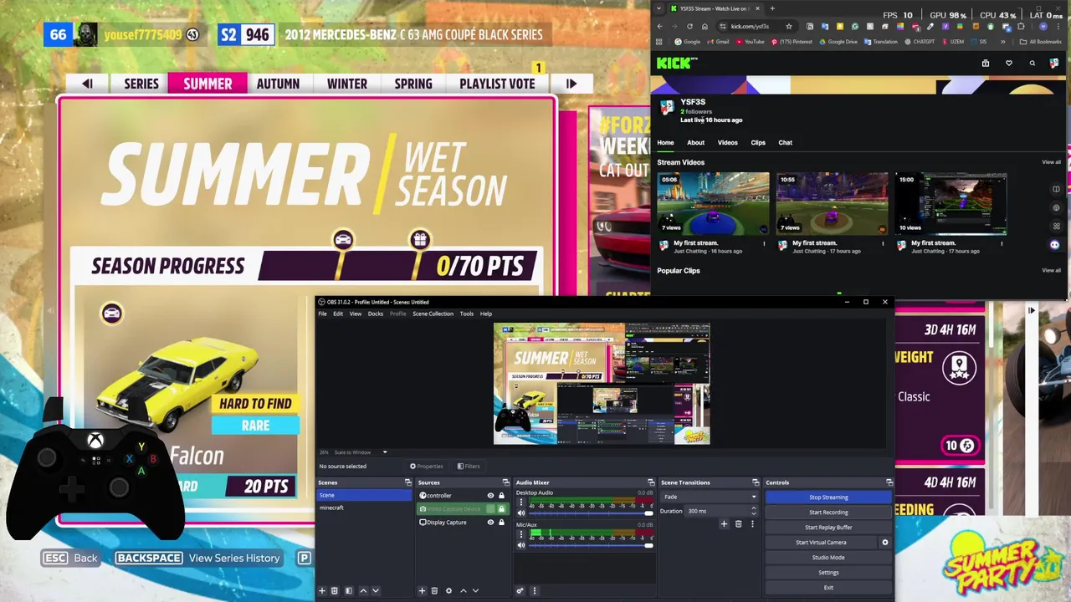
Task: Open Advanced Audio Properties gears icon
Action: click(520, 591)
